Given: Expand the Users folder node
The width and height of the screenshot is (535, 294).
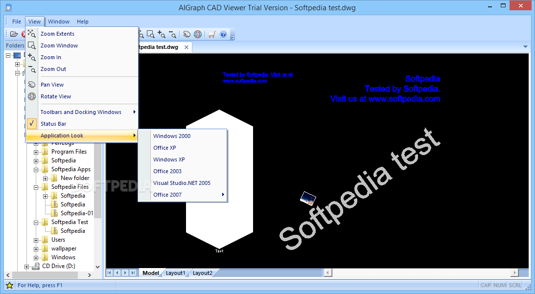Looking at the screenshot, I should coord(36,240).
